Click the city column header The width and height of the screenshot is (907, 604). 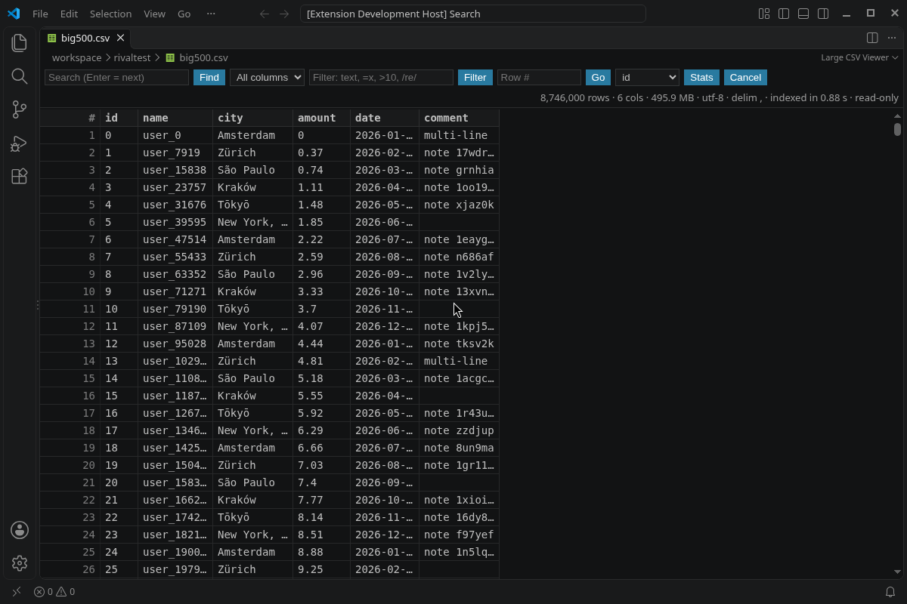pos(253,118)
